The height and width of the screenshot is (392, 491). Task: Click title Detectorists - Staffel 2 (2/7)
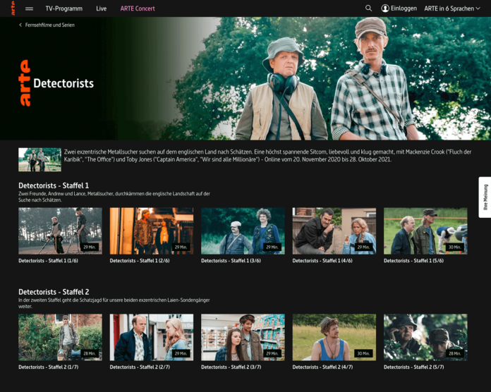click(x=140, y=367)
